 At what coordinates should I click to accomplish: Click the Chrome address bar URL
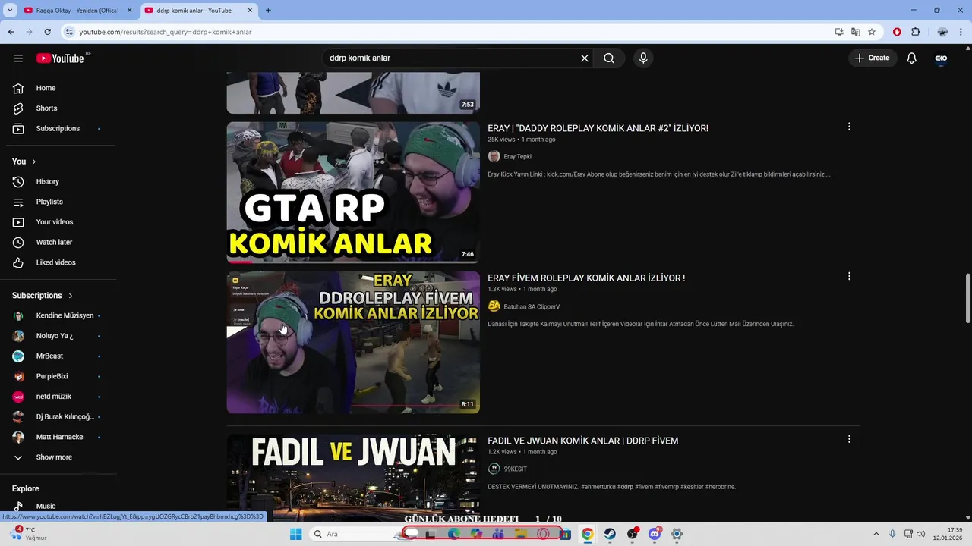(166, 32)
